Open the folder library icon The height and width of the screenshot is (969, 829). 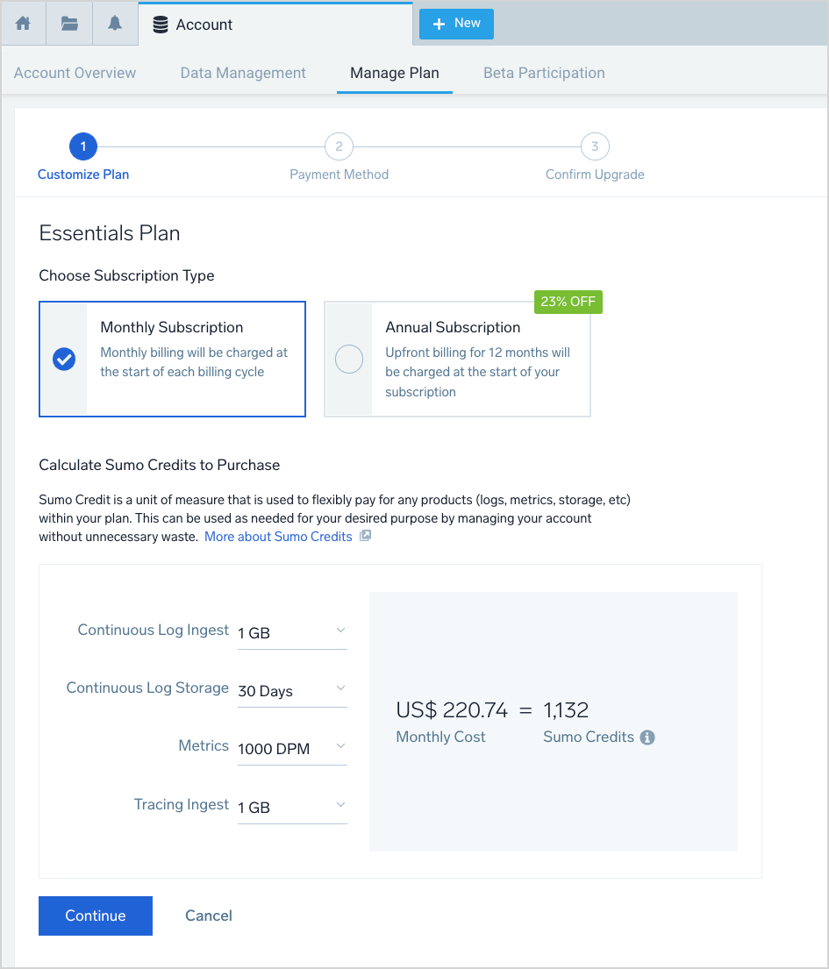pos(69,24)
